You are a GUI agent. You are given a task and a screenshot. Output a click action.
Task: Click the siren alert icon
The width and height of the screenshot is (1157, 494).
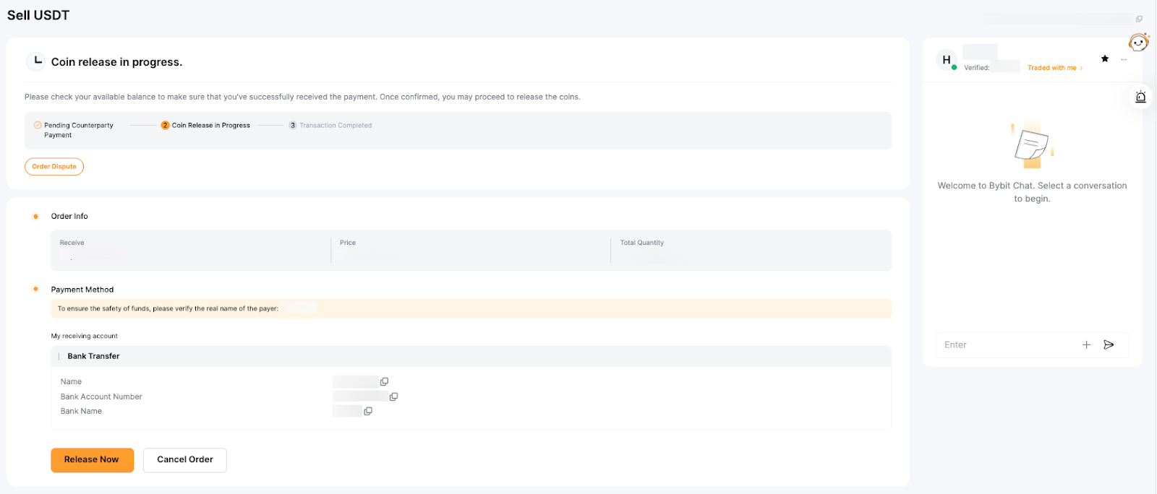click(1140, 97)
